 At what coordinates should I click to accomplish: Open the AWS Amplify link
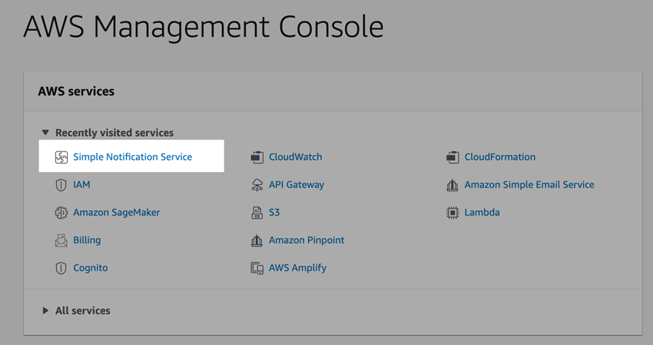coord(297,267)
